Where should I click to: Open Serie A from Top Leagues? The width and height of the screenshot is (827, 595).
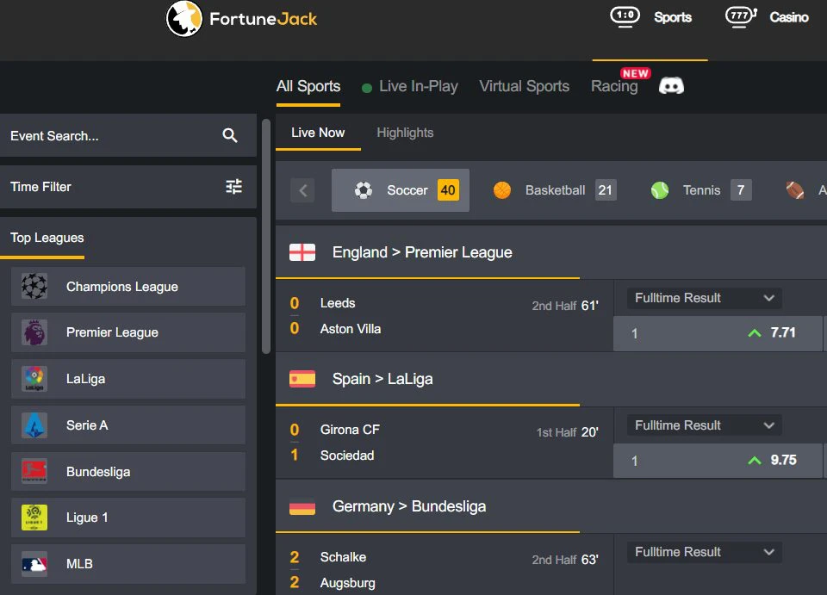pyautogui.click(x=128, y=425)
